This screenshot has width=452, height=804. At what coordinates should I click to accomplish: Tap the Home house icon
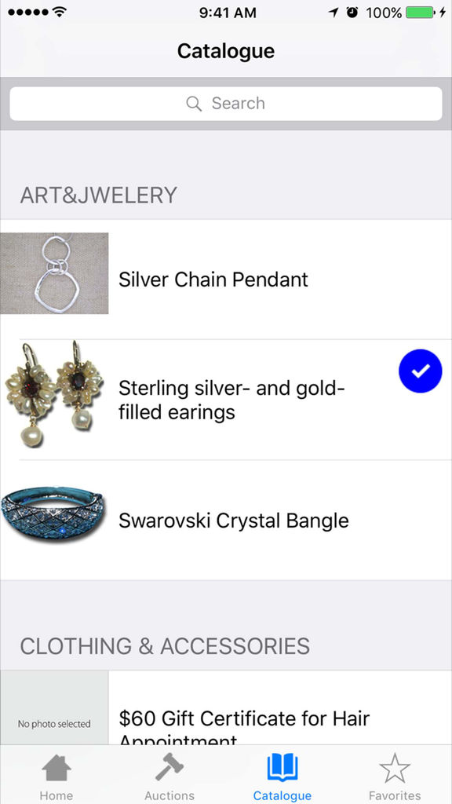tap(56, 768)
